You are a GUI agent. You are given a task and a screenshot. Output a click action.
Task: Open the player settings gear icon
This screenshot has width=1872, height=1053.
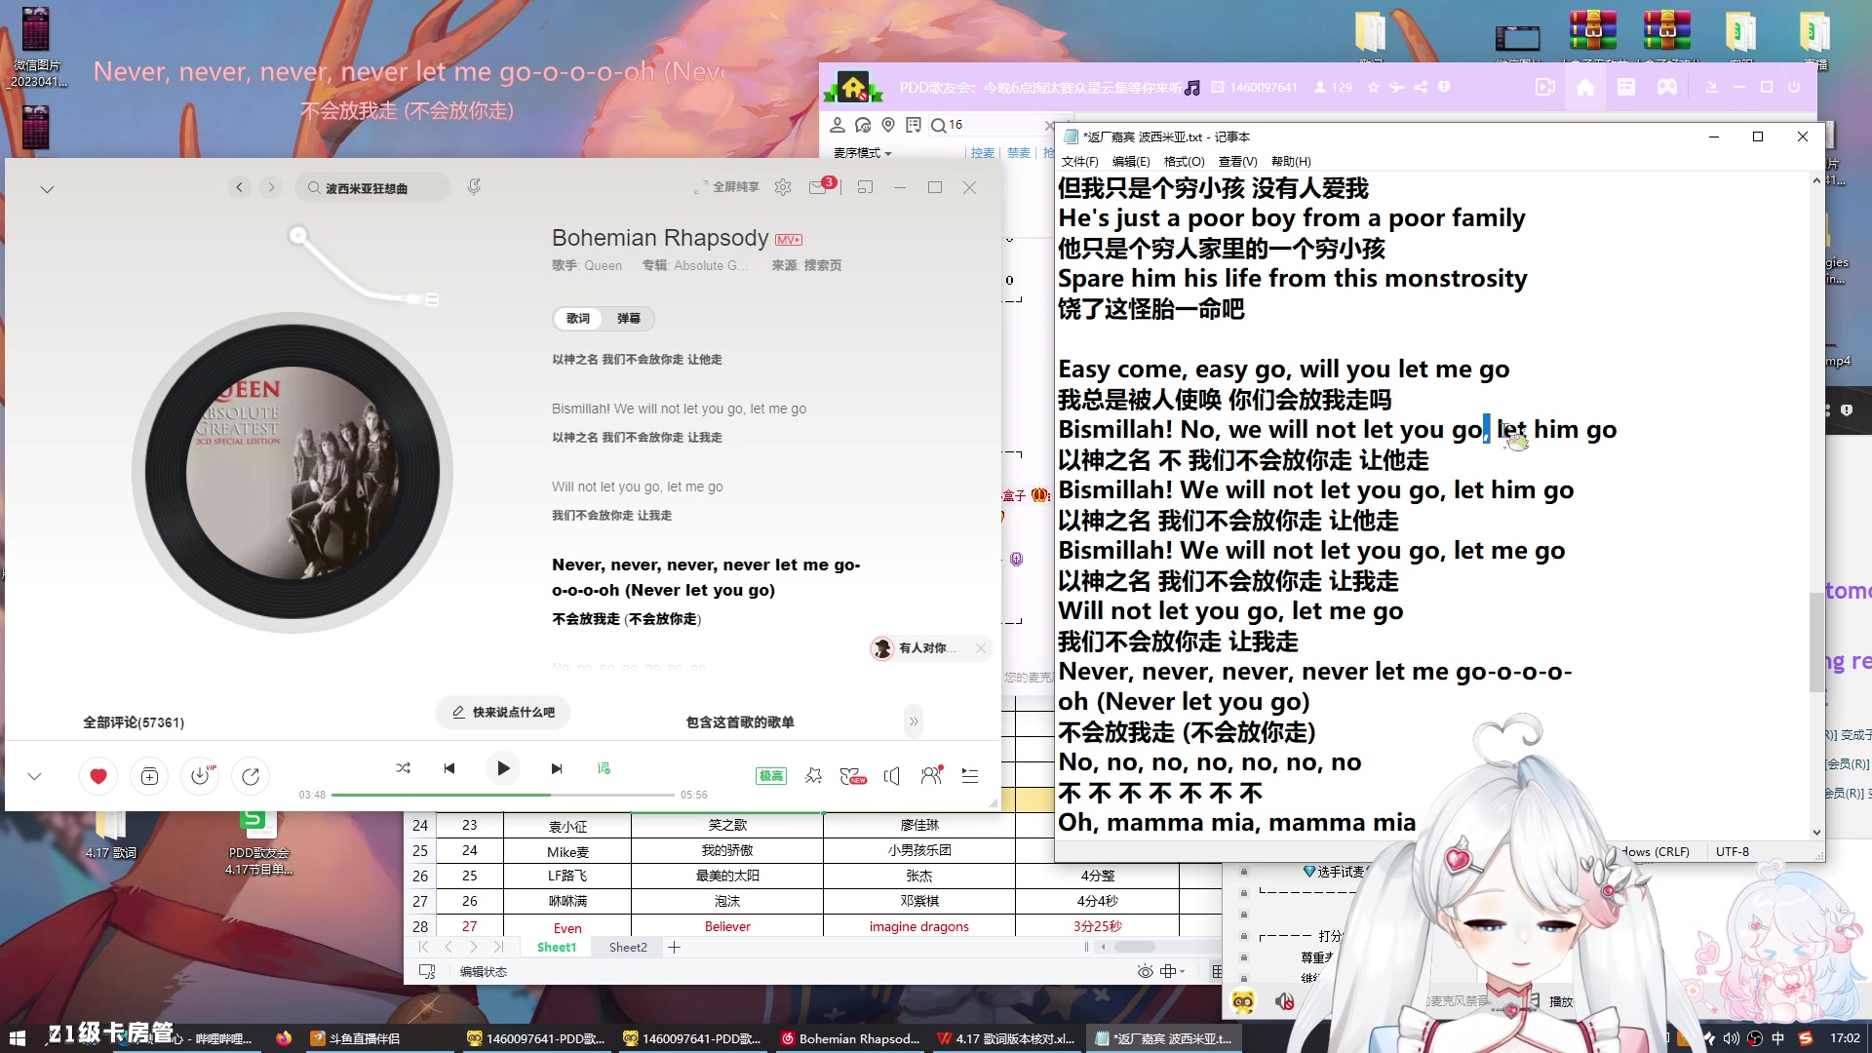[x=783, y=187]
